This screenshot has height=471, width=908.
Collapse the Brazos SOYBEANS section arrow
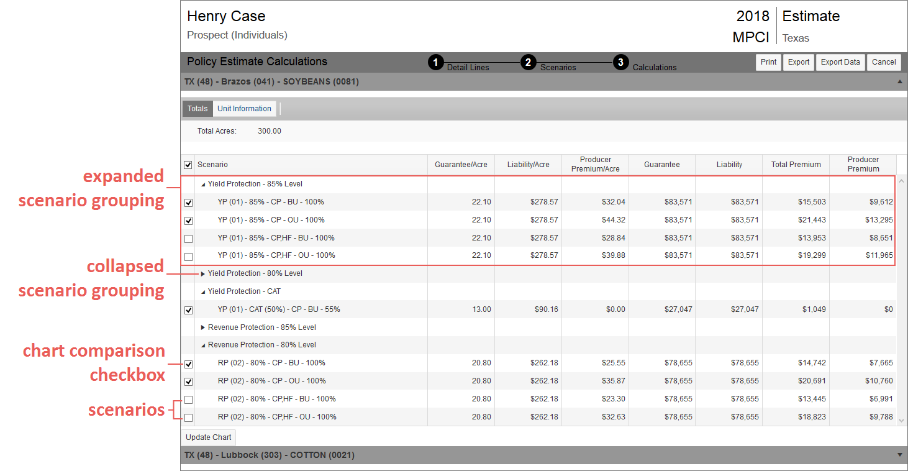point(900,81)
